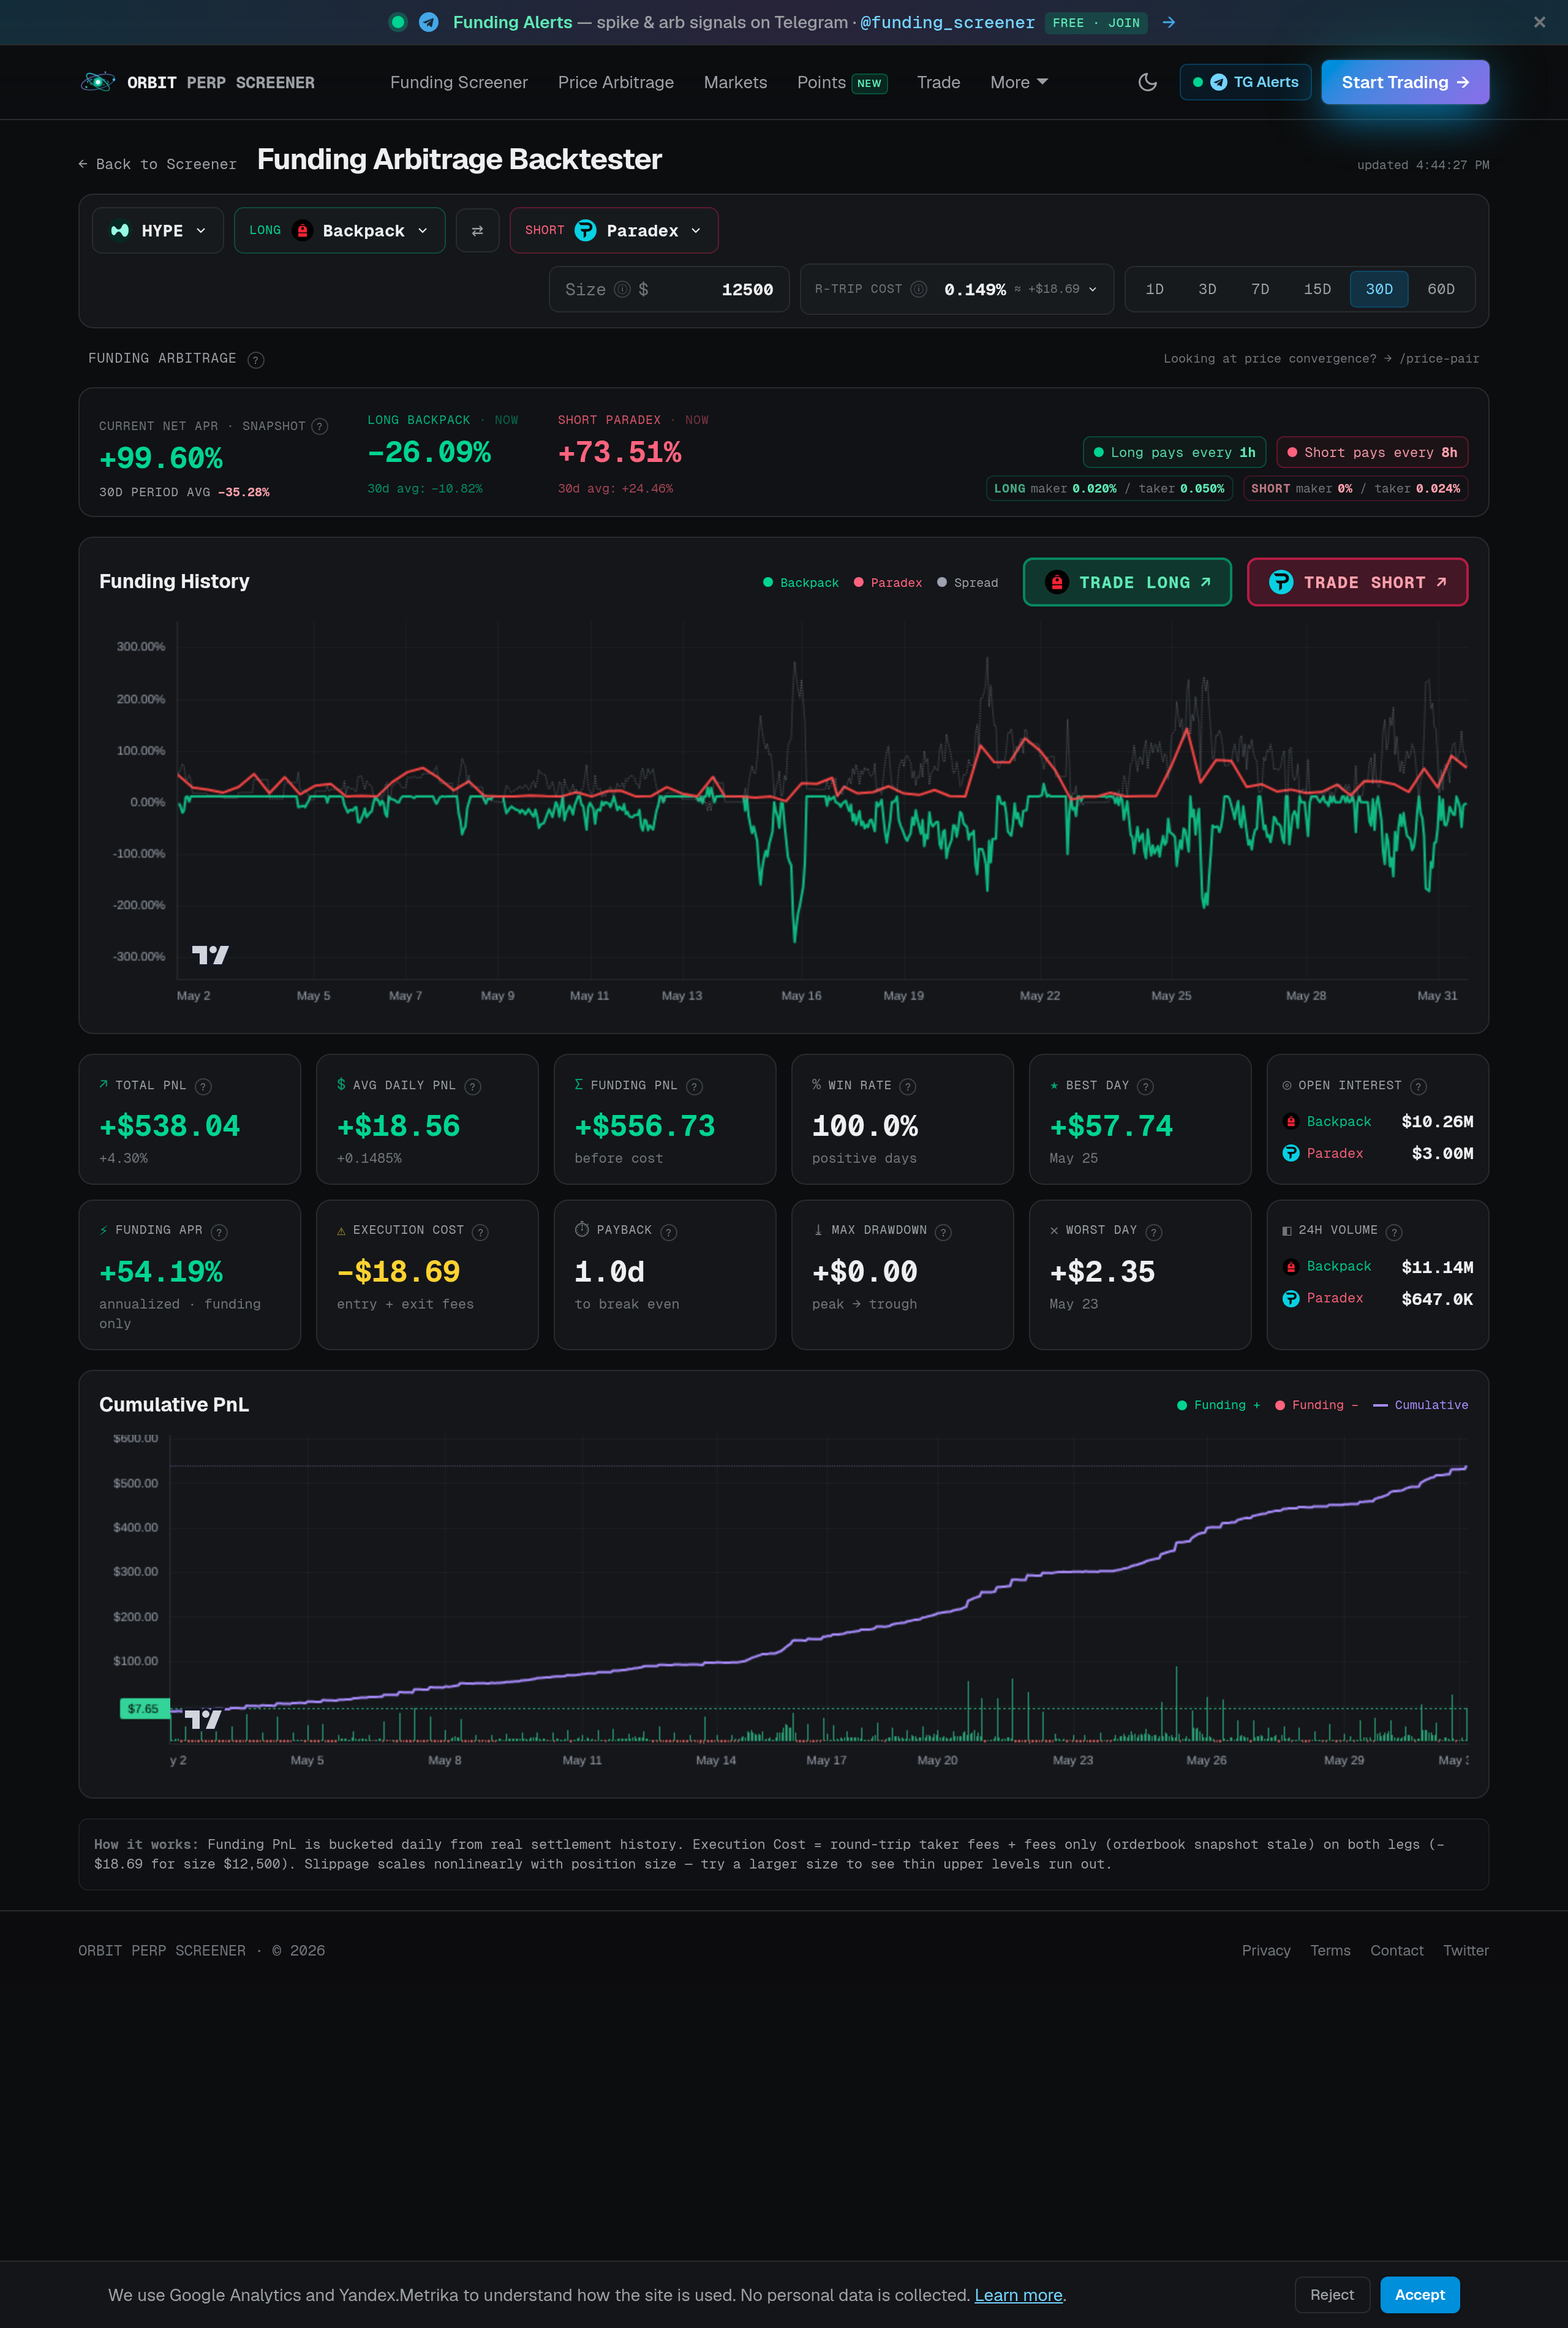Open the HYPE asset dropdown

coord(158,230)
